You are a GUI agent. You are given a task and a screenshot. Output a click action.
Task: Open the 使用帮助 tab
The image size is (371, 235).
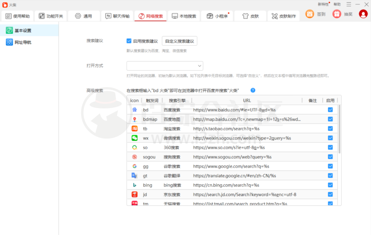coord(18,16)
